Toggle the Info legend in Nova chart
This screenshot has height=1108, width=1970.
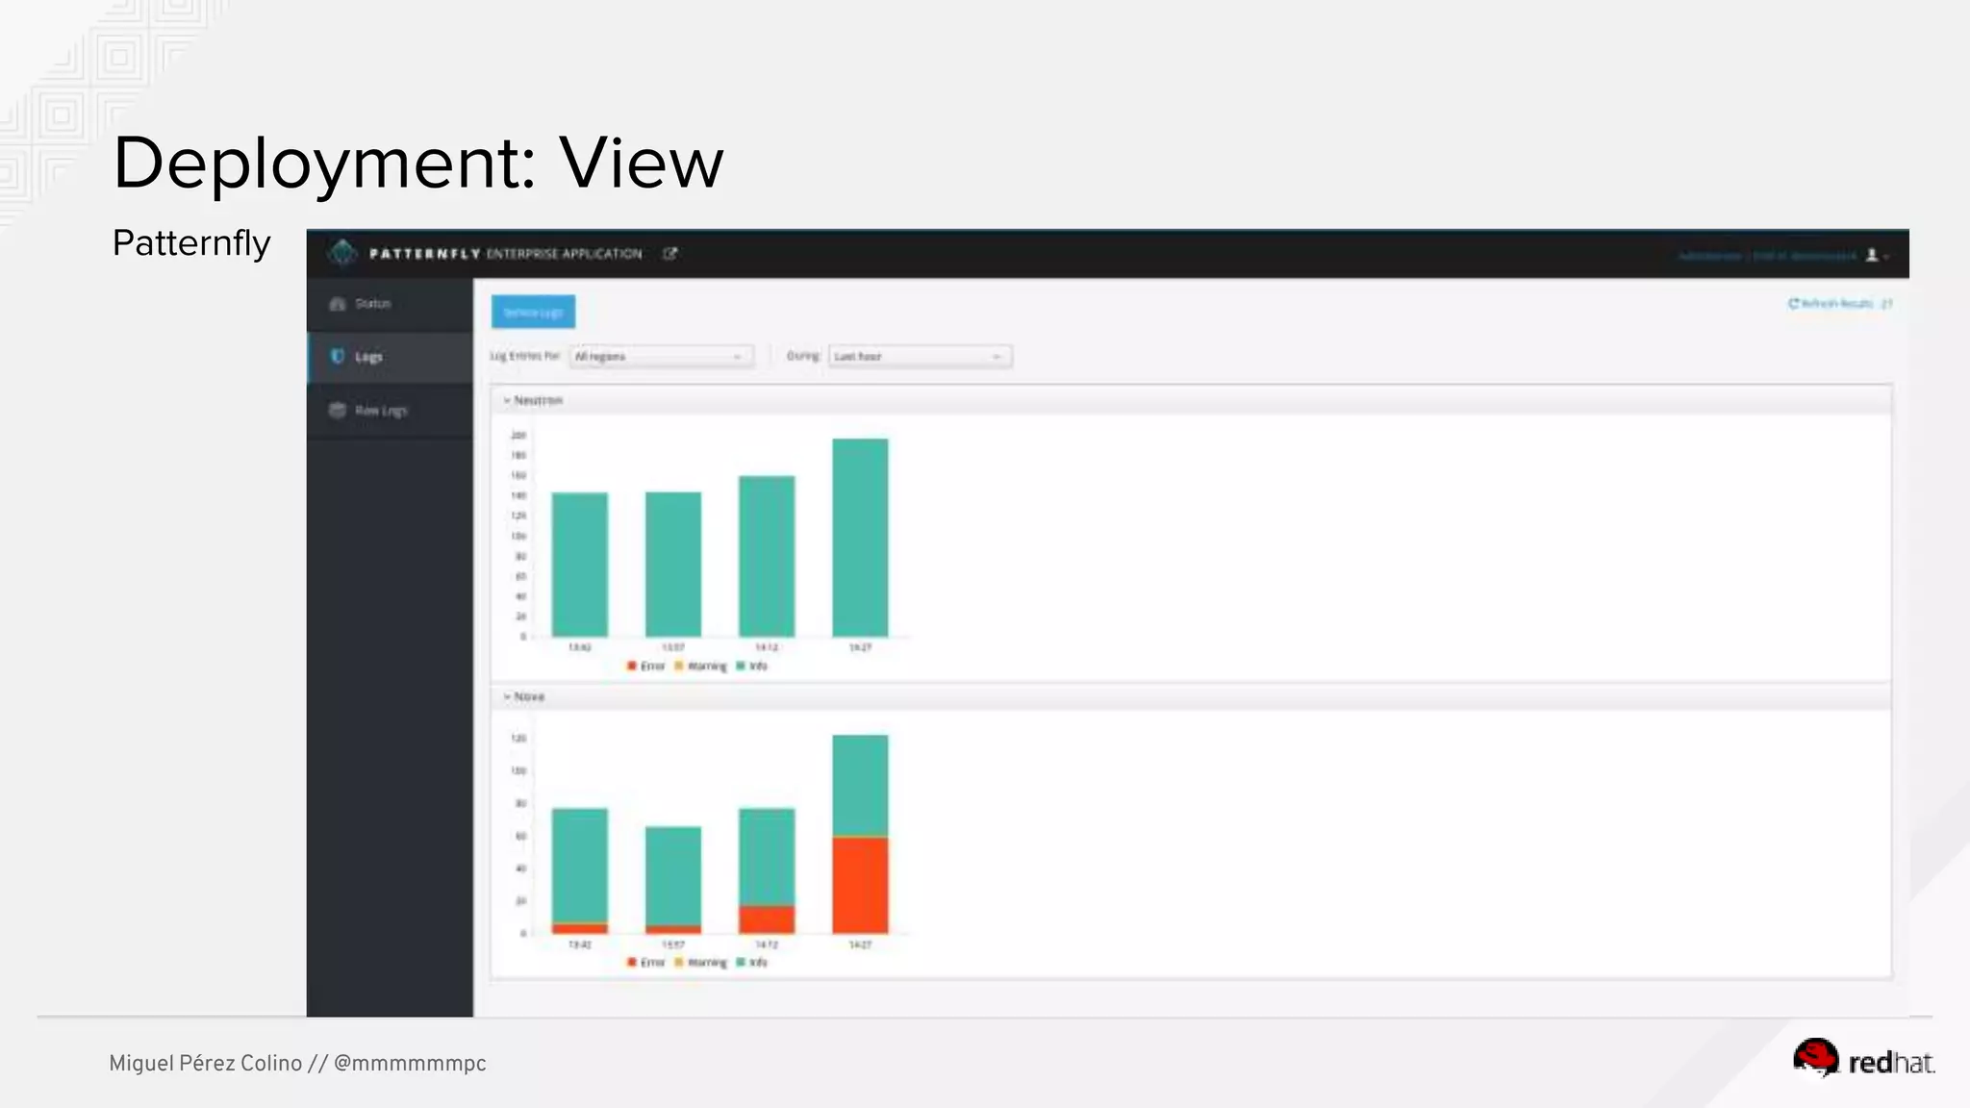coord(752,962)
